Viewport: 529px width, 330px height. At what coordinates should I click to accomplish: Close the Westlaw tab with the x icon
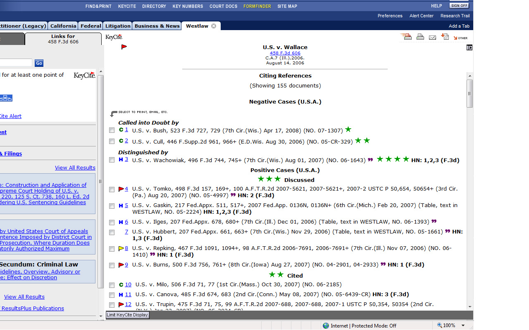click(214, 26)
